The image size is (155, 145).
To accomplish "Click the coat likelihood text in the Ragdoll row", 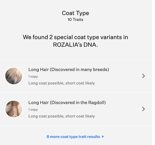I will [x=62, y=116].
